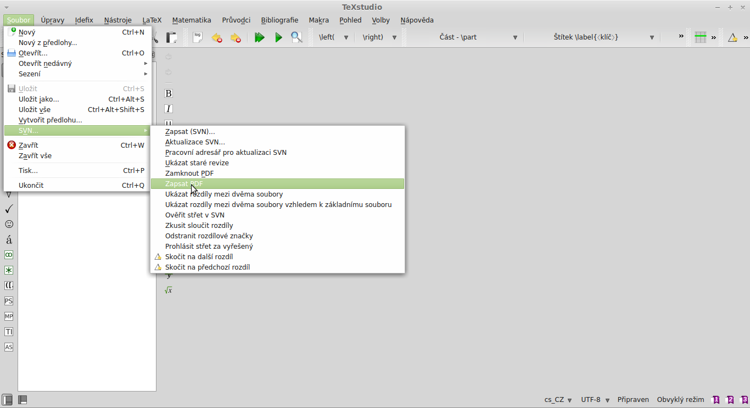Open the Idefix menu
The width and height of the screenshot is (750, 408).
(84, 20)
